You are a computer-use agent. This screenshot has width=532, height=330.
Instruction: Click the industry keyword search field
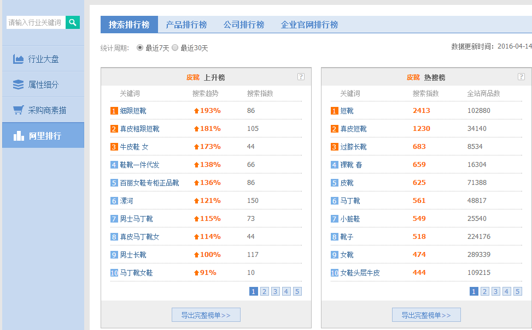coord(36,22)
